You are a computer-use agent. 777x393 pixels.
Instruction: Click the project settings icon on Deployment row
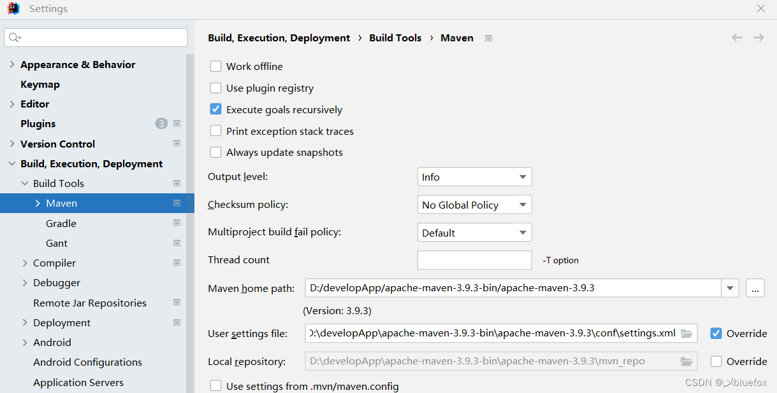pyautogui.click(x=177, y=322)
